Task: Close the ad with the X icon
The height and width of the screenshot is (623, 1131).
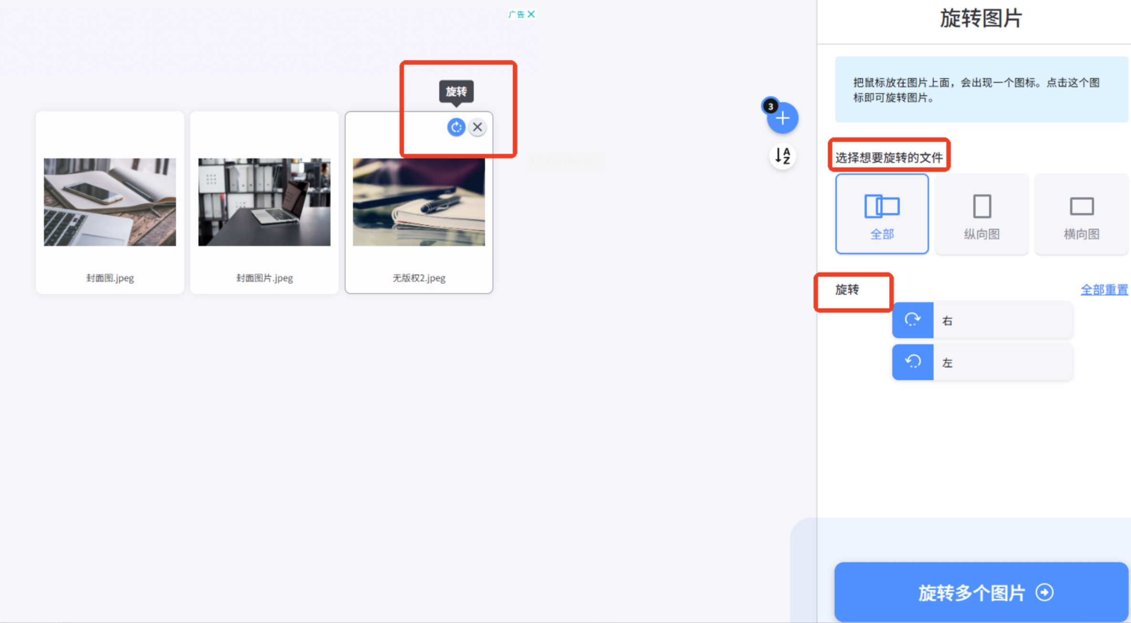Action: (531, 14)
